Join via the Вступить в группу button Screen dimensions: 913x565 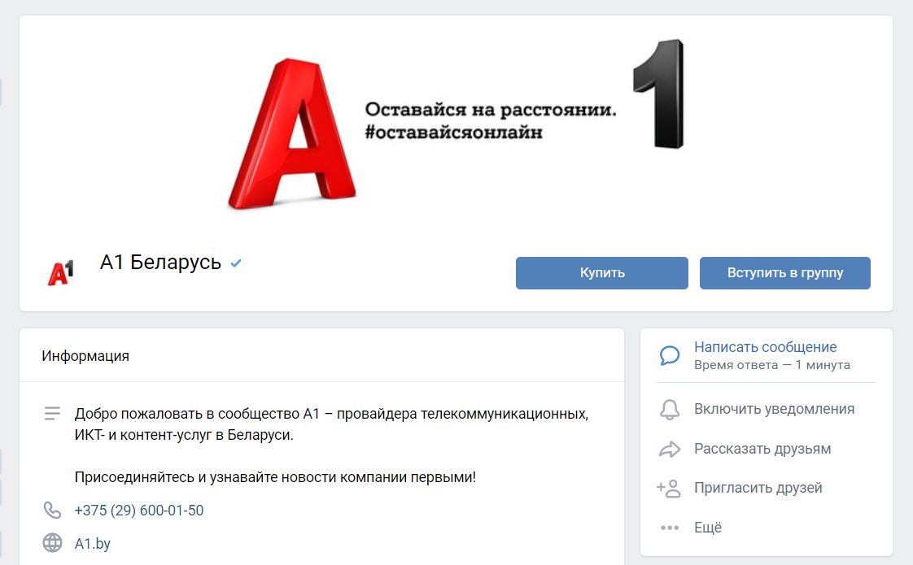[x=784, y=273]
